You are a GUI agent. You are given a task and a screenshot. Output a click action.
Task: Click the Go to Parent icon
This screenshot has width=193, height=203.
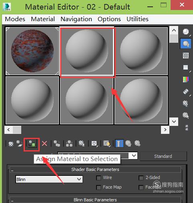(x=129, y=143)
